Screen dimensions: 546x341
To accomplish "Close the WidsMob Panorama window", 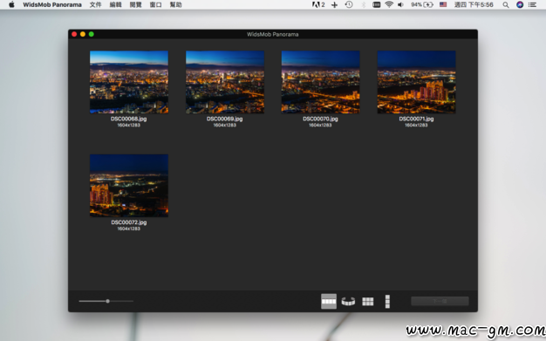I will pos(74,34).
